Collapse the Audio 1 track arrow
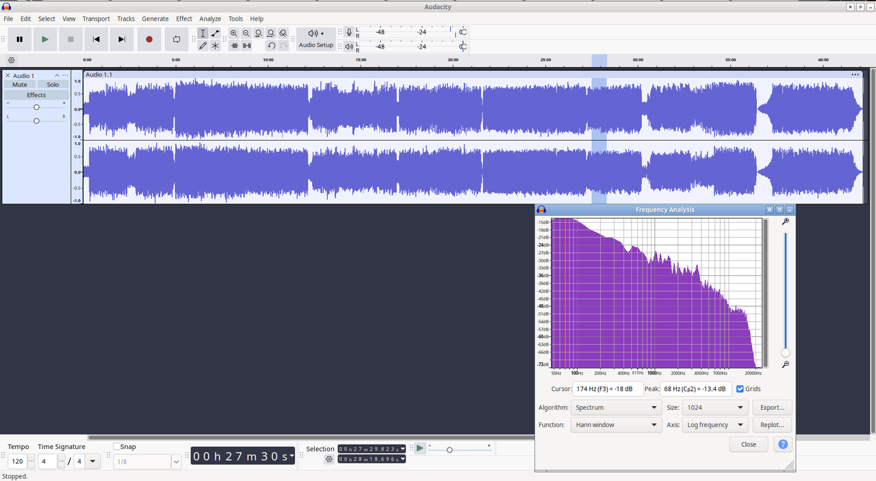The height and width of the screenshot is (481, 876). pos(57,75)
